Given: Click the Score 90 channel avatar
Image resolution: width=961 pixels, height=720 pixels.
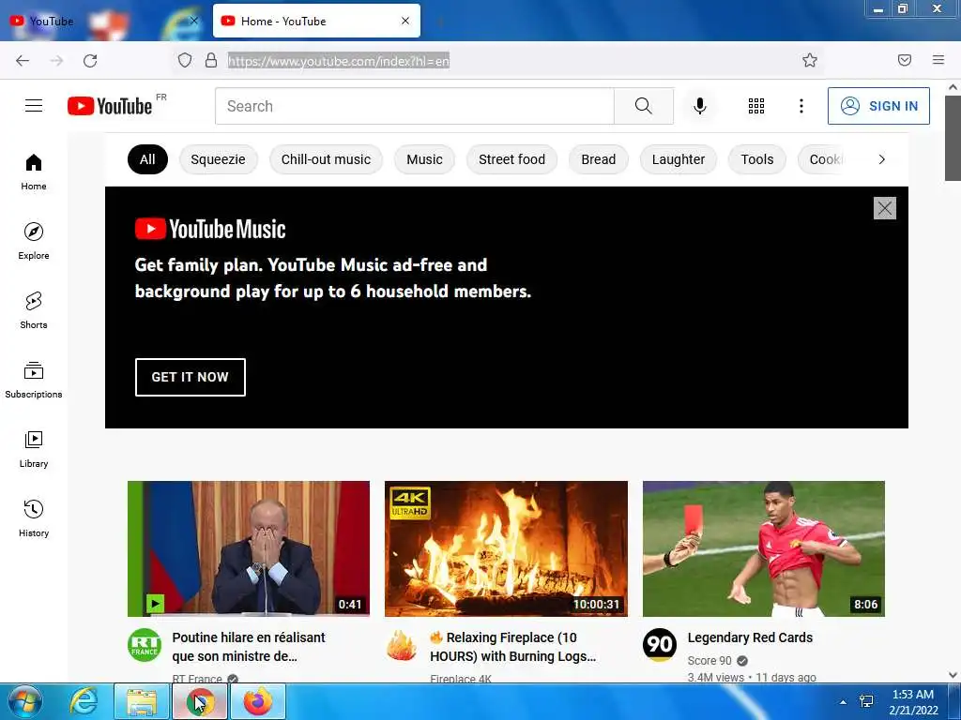Looking at the screenshot, I should click(x=660, y=645).
